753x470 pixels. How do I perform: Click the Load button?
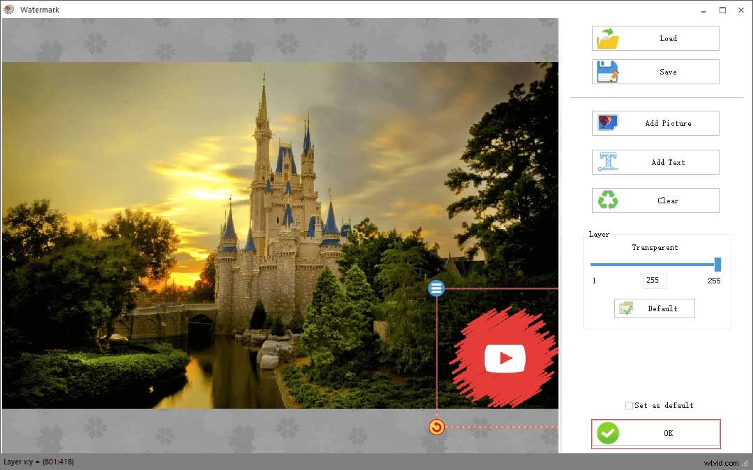click(655, 38)
